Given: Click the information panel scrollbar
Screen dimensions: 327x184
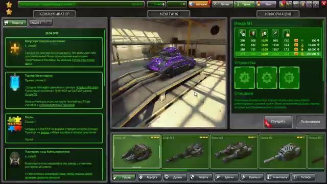Looking at the screenshot, I should click(x=323, y=50).
